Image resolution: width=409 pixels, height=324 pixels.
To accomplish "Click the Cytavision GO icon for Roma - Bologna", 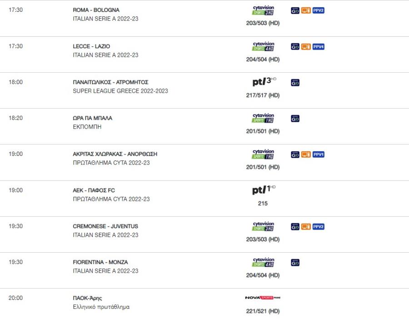I will pyautogui.click(x=295, y=10).
